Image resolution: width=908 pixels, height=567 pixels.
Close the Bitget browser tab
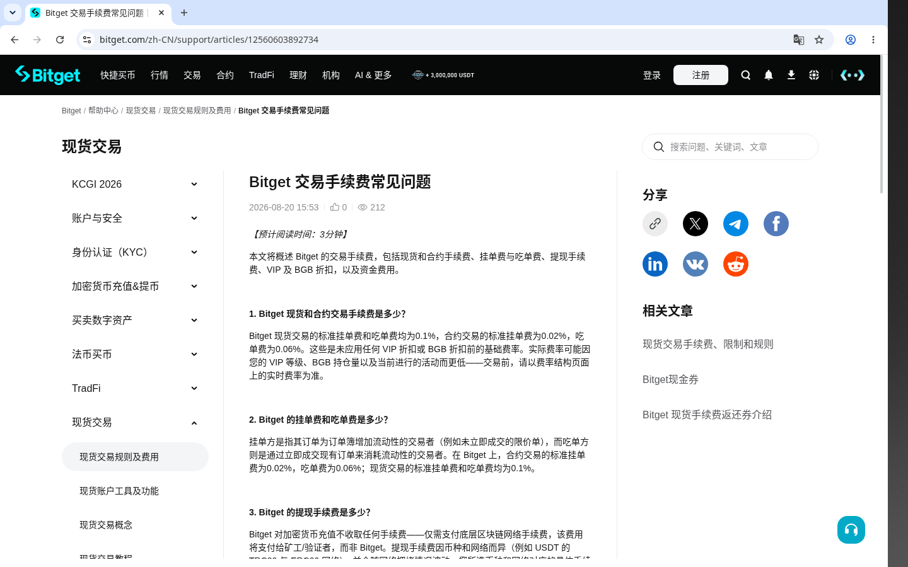coord(161,13)
